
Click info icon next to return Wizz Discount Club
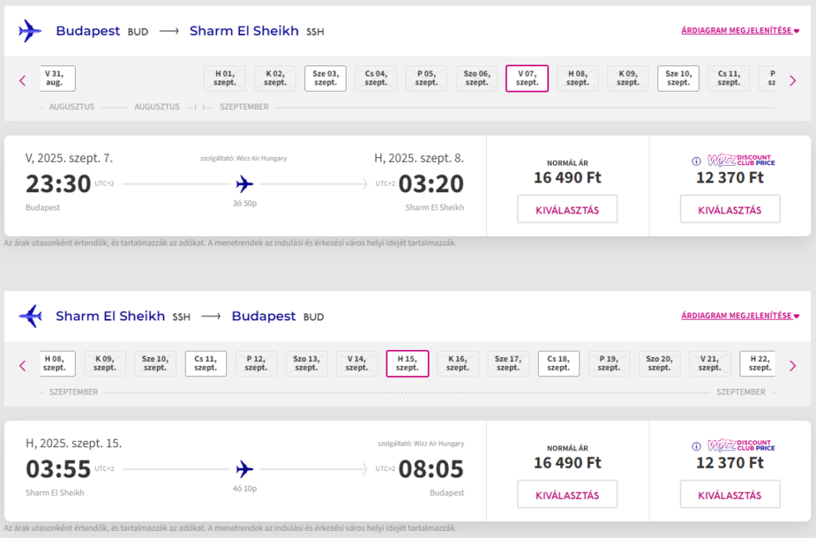coord(696,446)
